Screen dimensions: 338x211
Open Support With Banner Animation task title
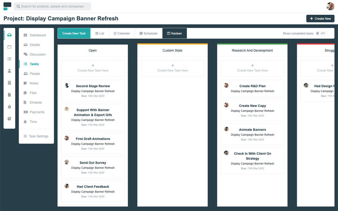(x=93, y=113)
